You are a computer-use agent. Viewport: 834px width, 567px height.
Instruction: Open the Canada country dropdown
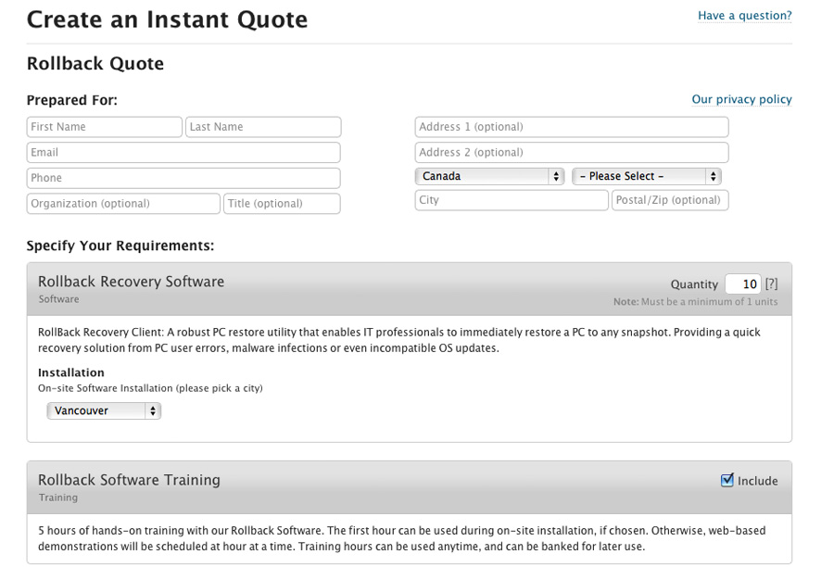coord(489,176)
